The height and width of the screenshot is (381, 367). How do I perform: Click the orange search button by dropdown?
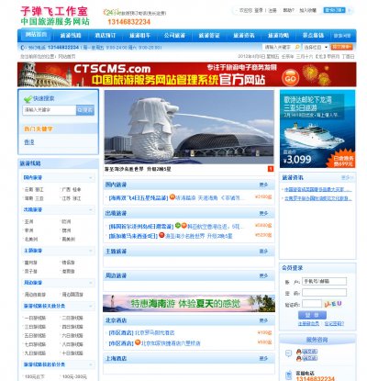click(342, 47)
